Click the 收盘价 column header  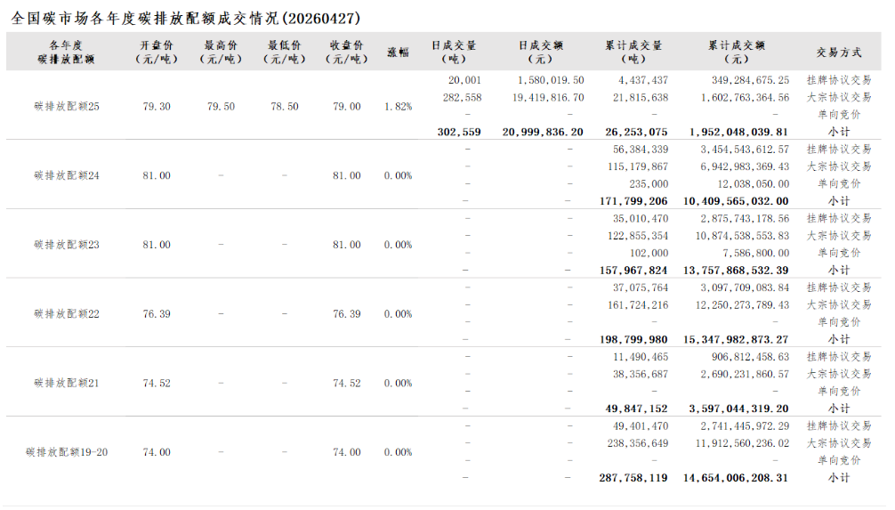click(347, 52)
